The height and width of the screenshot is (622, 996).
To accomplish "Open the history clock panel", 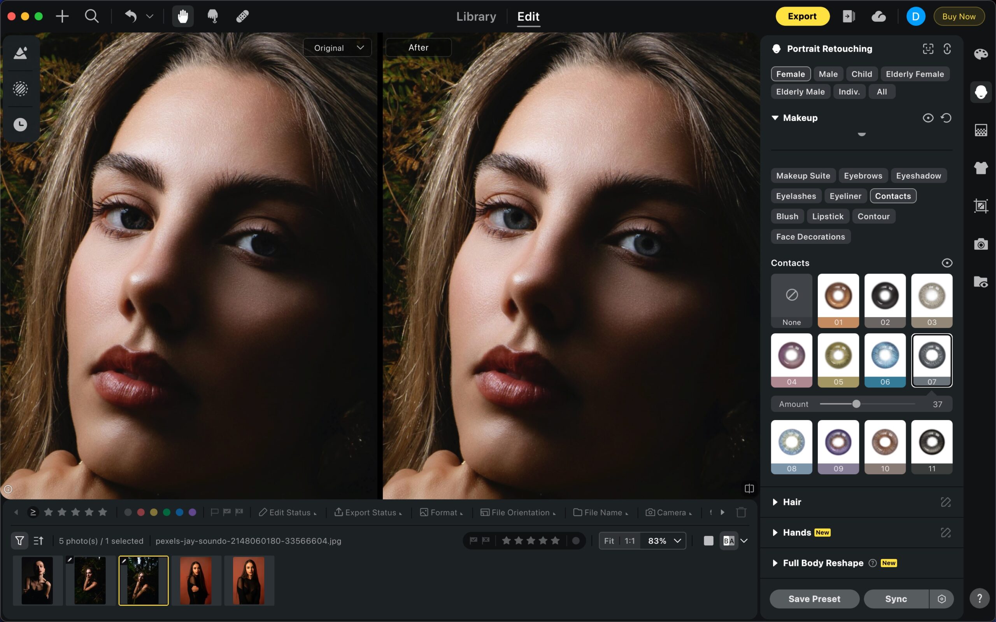I will point(20,124).
